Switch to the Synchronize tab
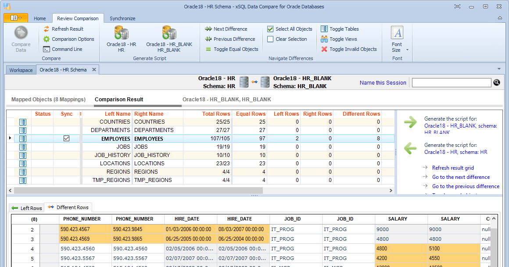 (x=122, y=18)
